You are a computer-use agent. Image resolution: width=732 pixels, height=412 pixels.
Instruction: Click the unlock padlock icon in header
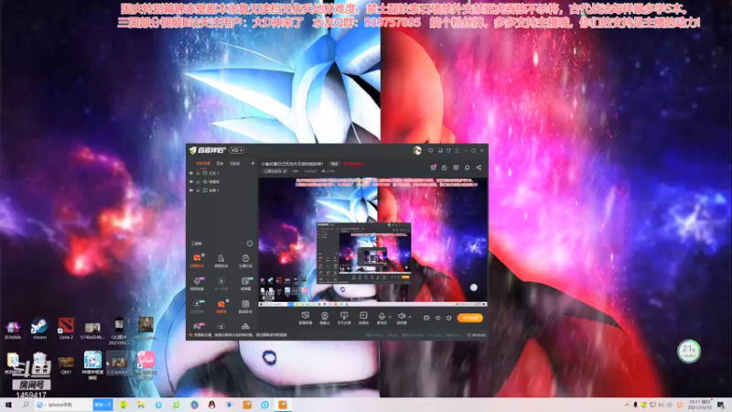pos(445,168)
